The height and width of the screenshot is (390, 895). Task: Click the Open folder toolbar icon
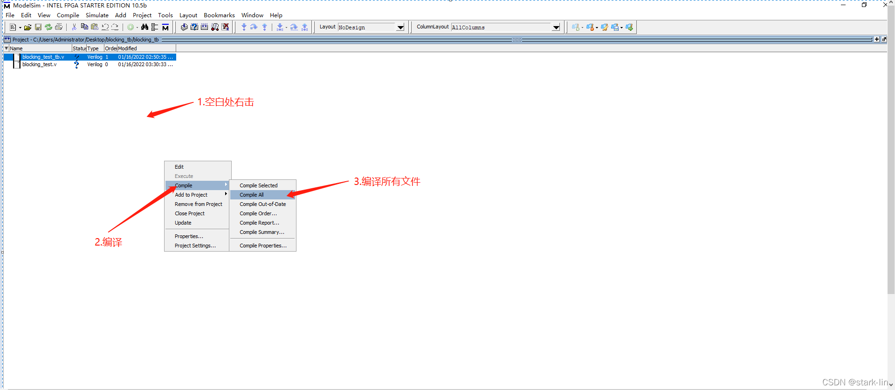click(x=28, y=27)
